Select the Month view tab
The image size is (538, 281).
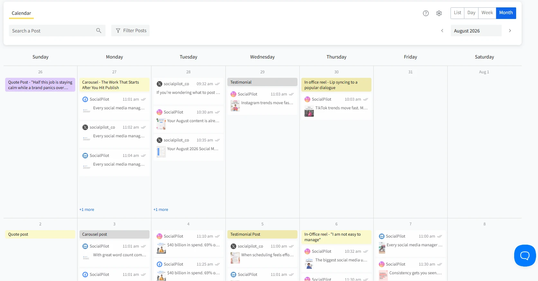506,13
